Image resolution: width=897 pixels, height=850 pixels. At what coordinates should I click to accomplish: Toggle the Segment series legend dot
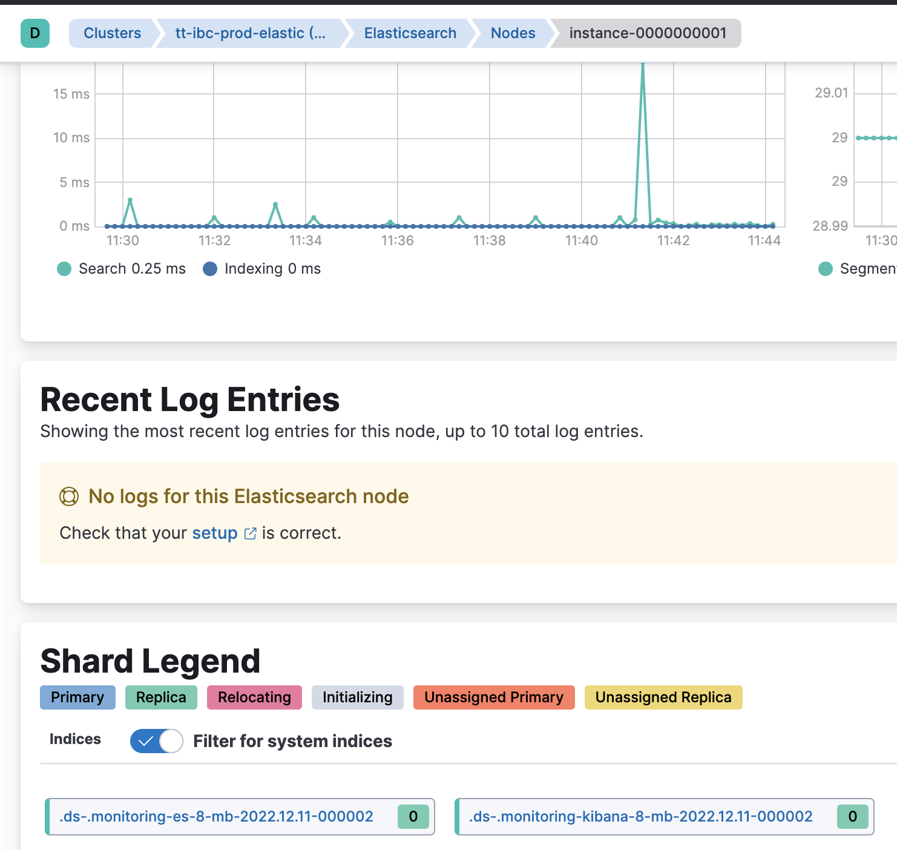tap(826, 269)
